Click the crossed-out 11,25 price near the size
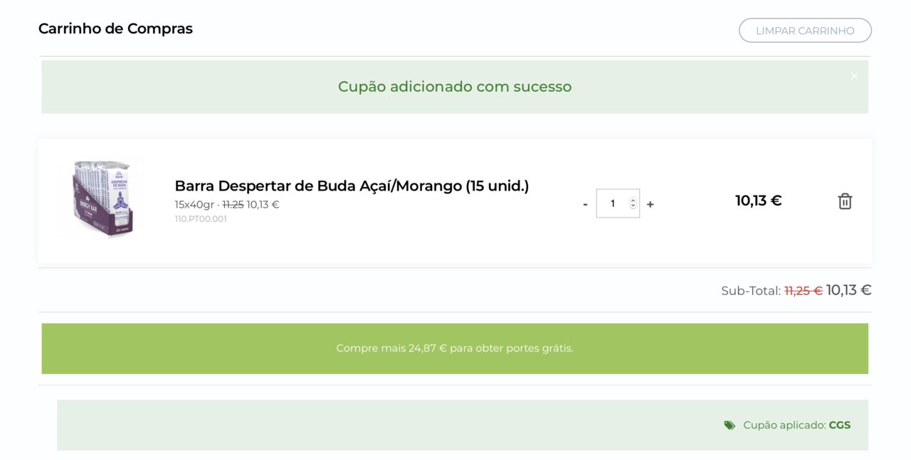The width and height of the screenshot is (911, 460). pyautogui.click(x=231, y=204)
